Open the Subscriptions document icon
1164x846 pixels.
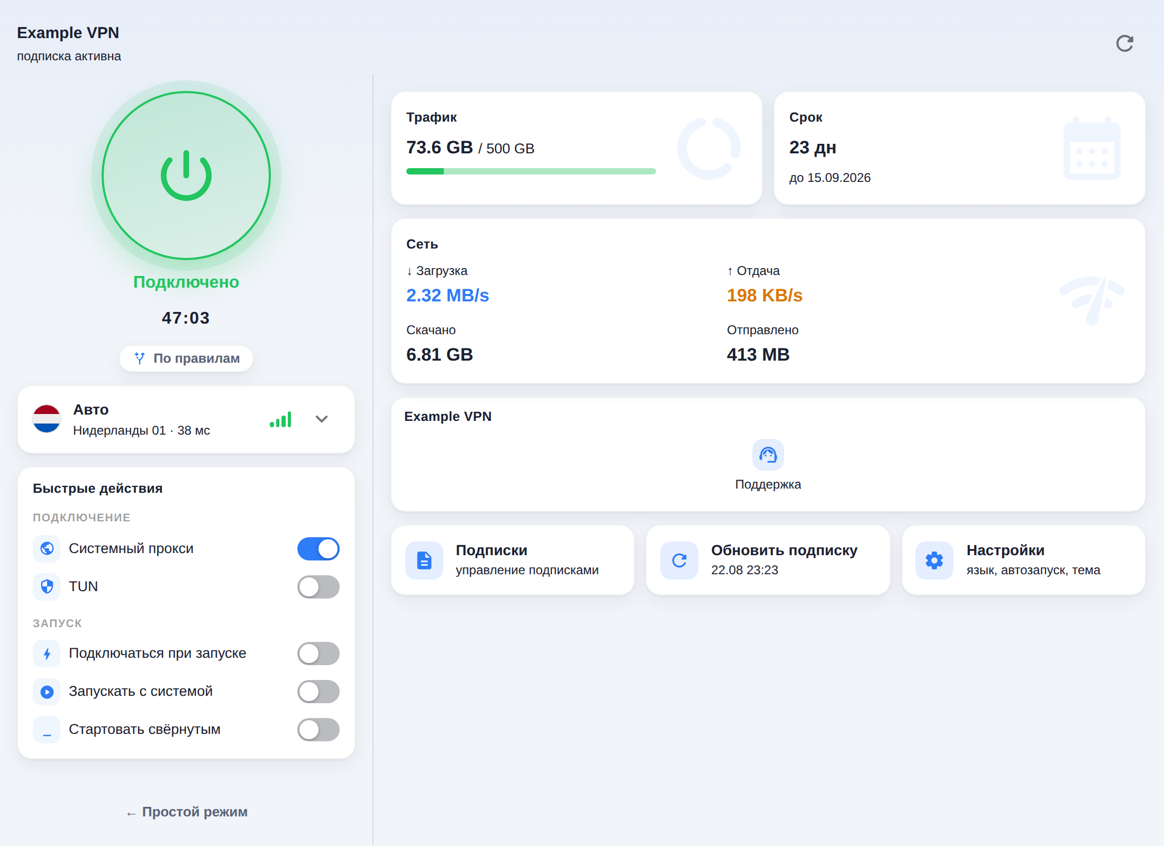[x=424, y=560]
